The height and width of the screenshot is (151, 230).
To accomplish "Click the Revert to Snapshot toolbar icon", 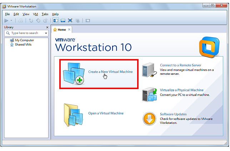I will [38, 21].
